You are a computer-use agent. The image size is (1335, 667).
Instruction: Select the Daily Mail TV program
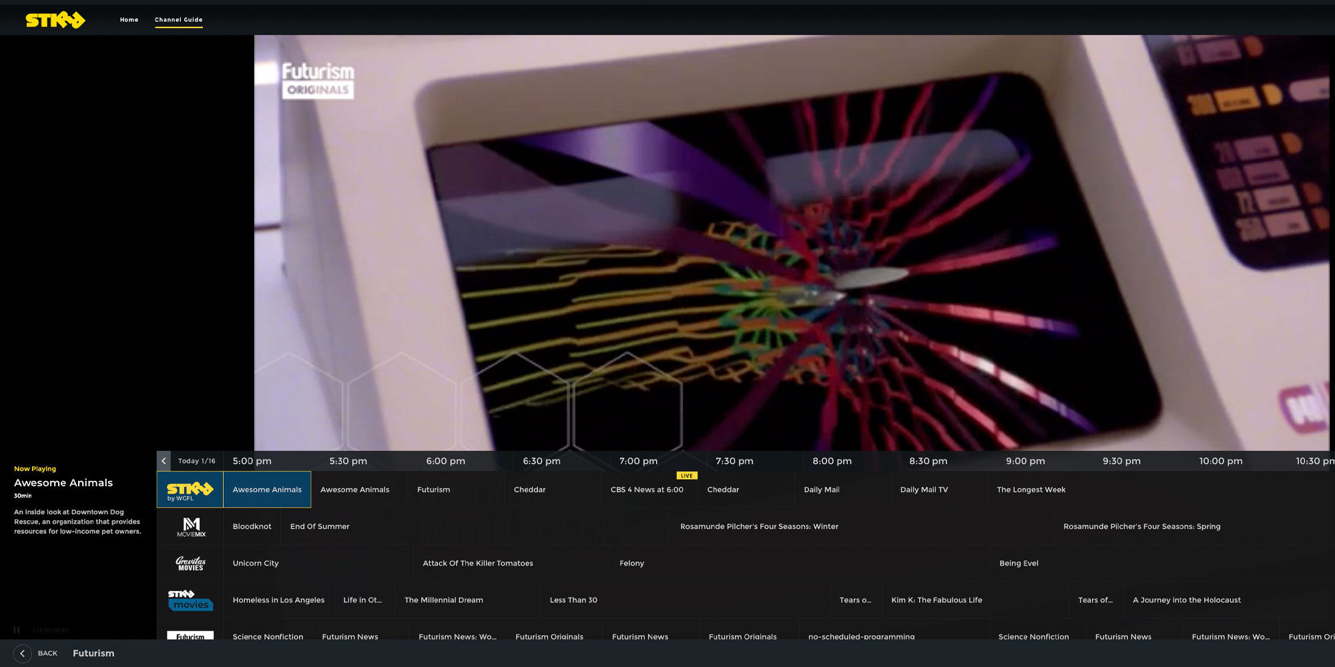(939, 490)
